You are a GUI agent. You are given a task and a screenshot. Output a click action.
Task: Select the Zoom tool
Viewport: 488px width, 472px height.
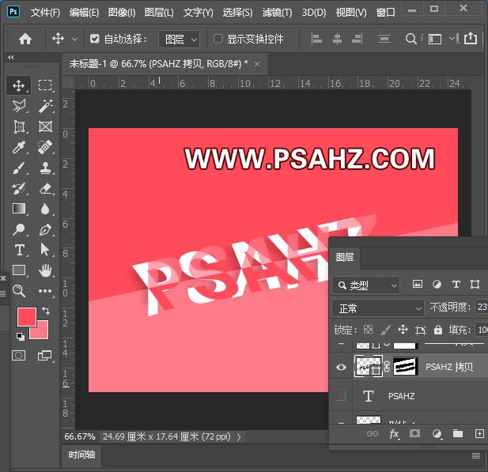click(x=19, y=291)
